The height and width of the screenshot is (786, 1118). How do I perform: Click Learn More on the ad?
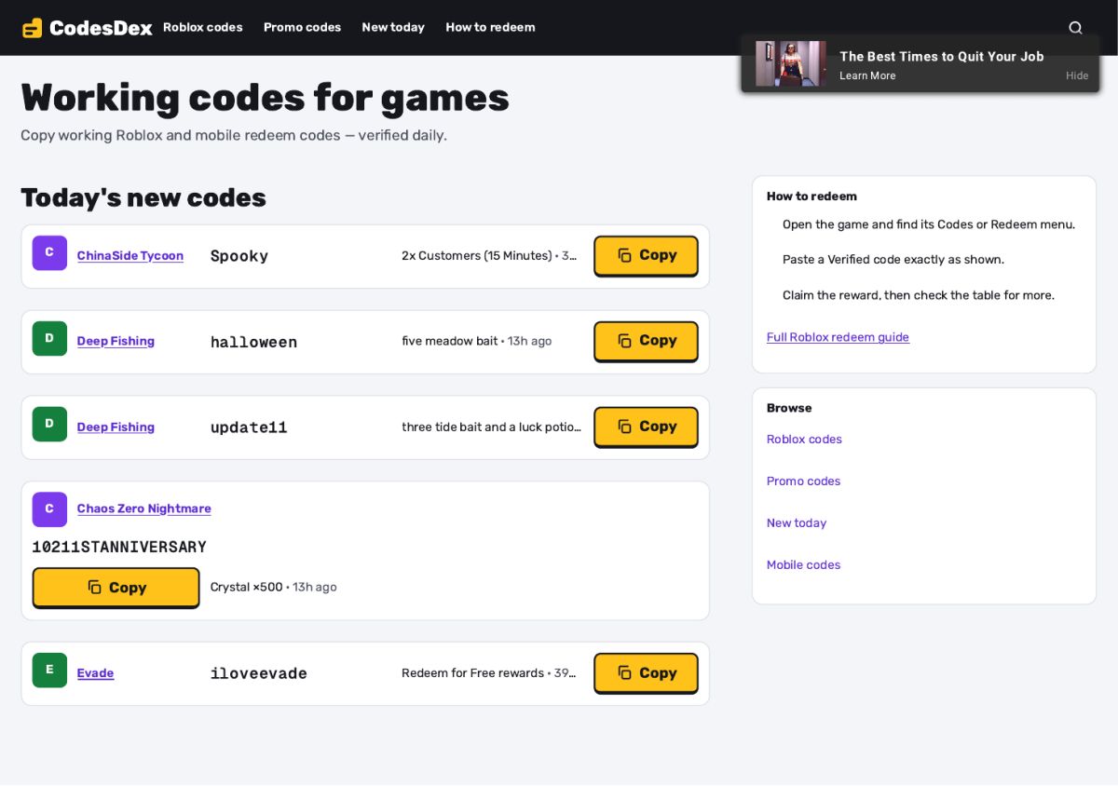pos(867,76)
